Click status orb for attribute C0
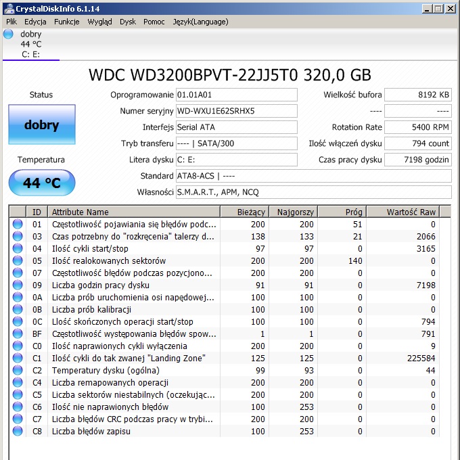Image resolution: width=460 pixels, height=460 pixels. pos(18,346)
